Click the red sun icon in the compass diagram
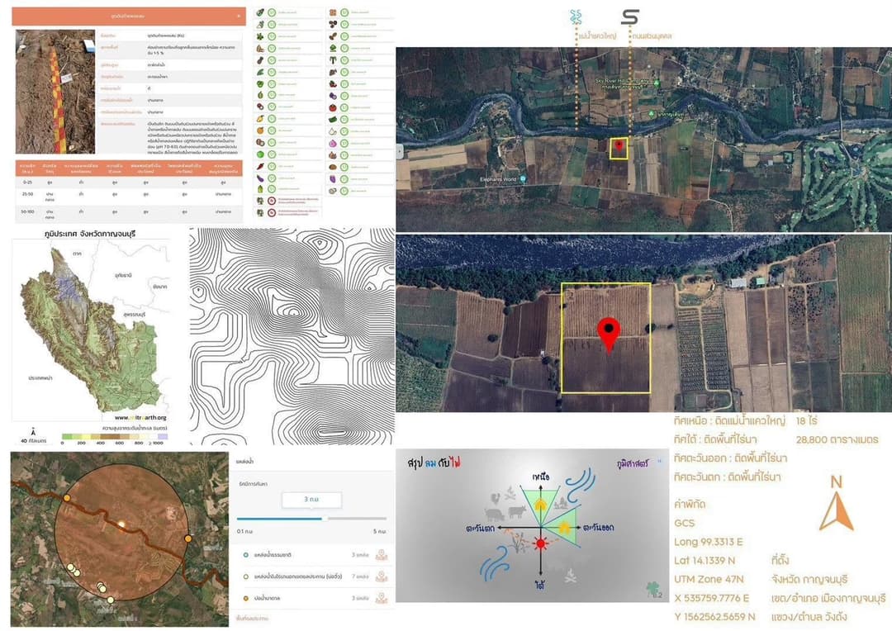This screenshot has height=631, width=892. (x=540, y=543)
